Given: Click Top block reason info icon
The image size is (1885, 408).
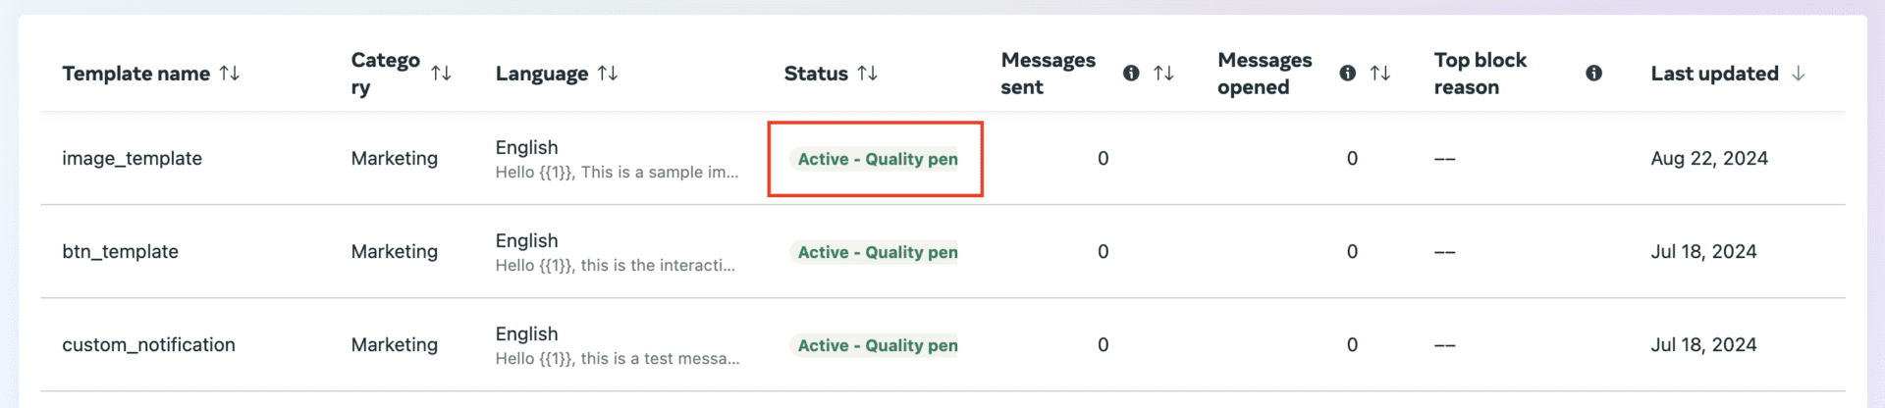Looking at the screenshot, I should coord(1593,74).
